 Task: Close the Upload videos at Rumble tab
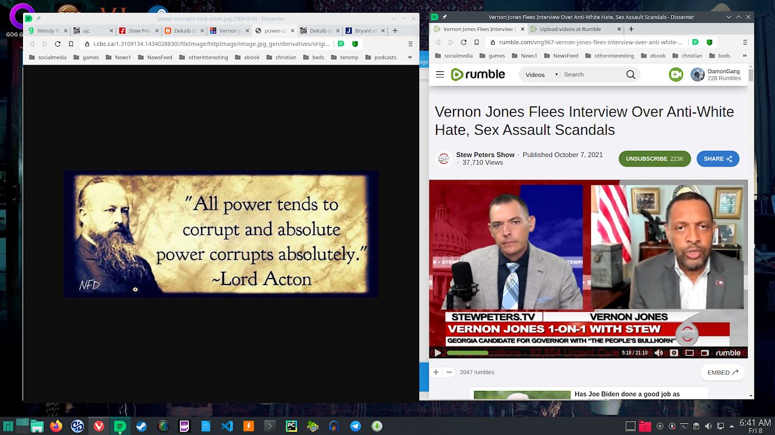[619, 28]
